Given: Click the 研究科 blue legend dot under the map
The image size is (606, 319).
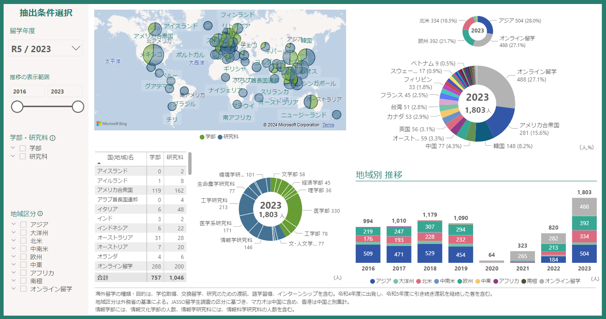Looking at the screenshot, I should point(220,137).
